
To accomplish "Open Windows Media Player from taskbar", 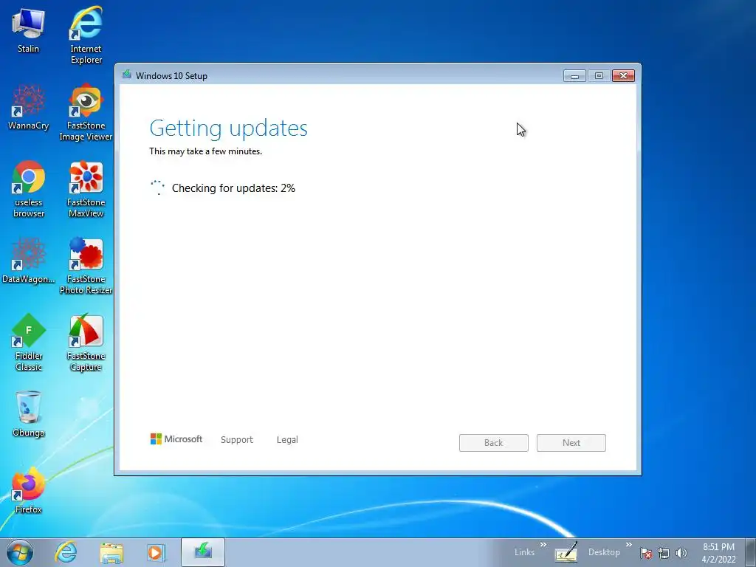I will (156, 552).
